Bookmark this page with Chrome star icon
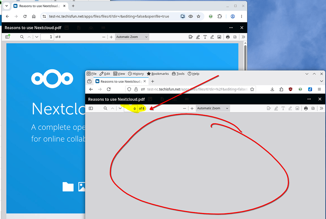 coord(199,17)
